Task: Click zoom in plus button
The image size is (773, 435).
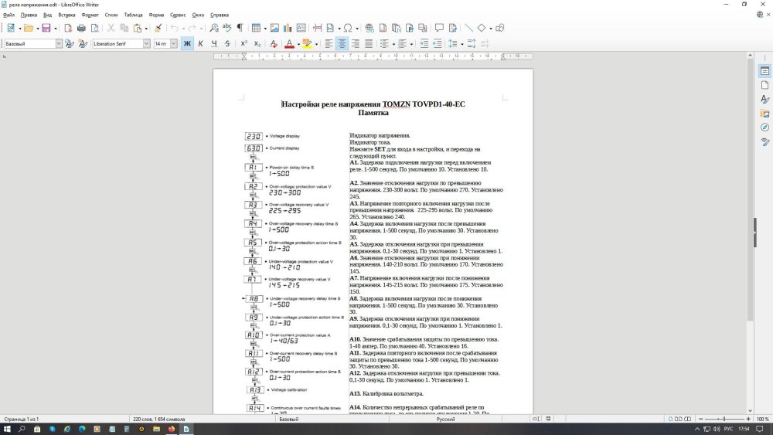Action: click(x=748, y=420)
